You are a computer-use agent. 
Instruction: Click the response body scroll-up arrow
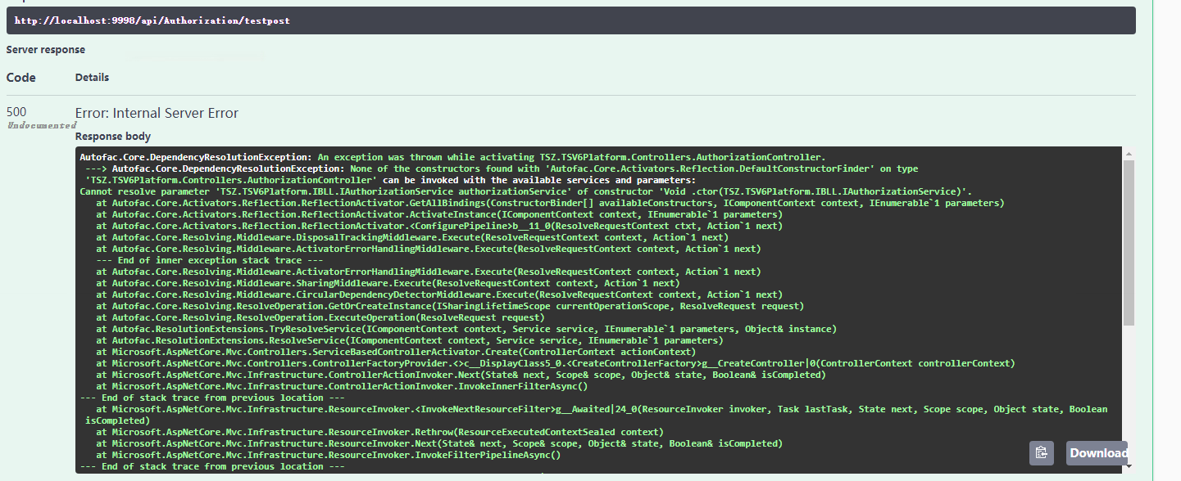[1129, 153]
